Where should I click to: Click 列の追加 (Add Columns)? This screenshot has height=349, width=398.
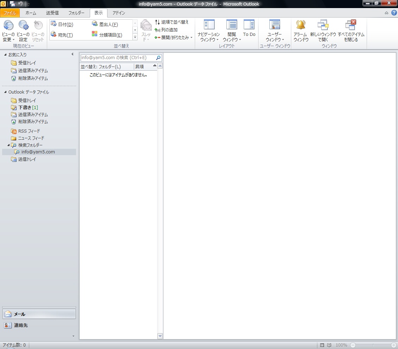pyautogui.click(x=166, y=30)
